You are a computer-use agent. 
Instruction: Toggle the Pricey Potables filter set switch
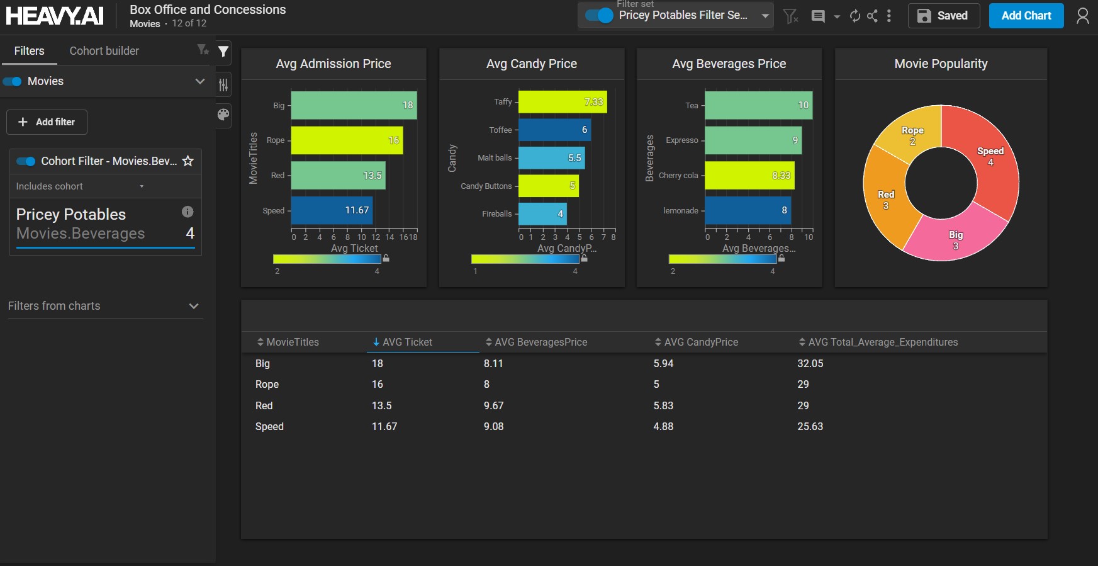point(598,16)
